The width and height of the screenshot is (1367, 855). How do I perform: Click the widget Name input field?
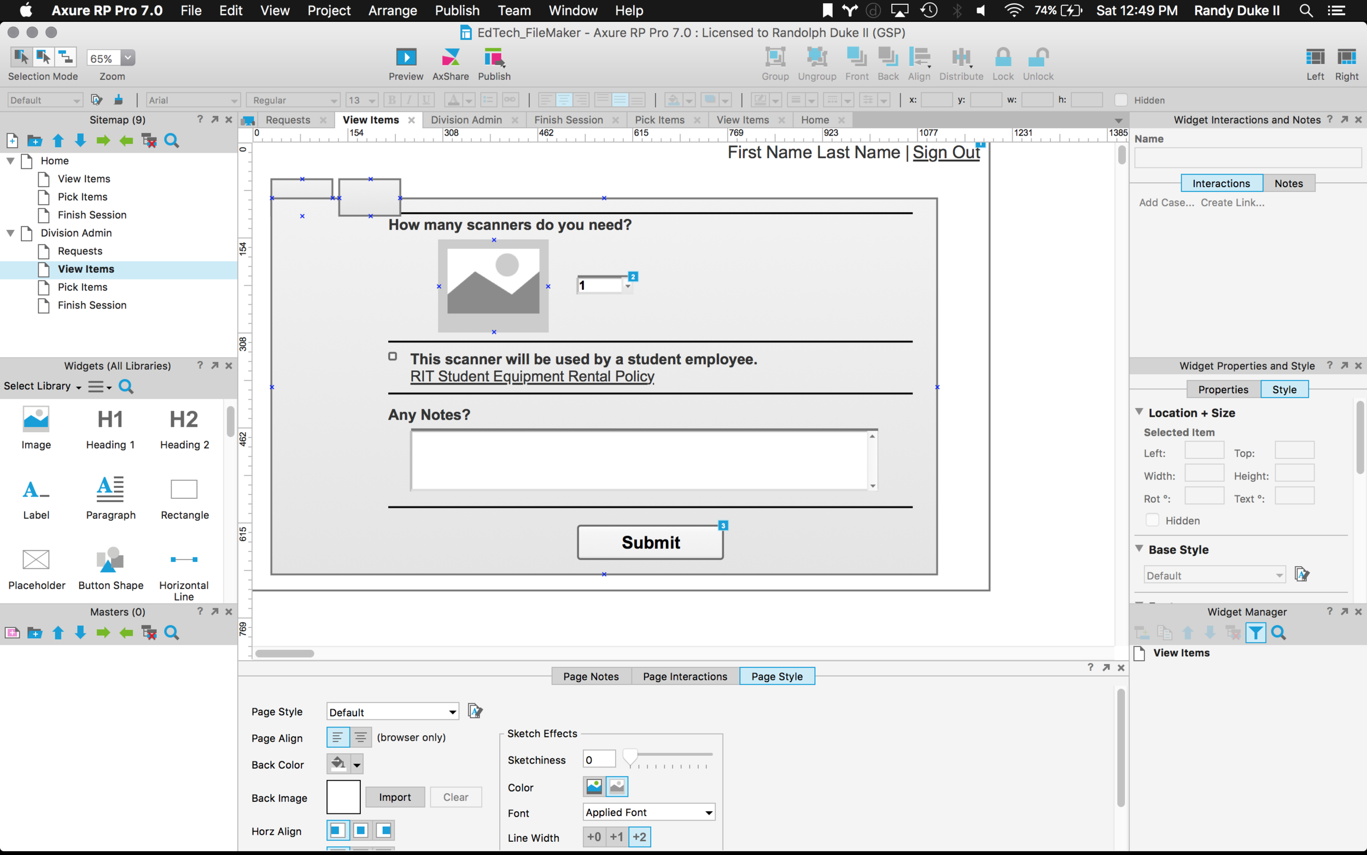[x=1247, y=158]
